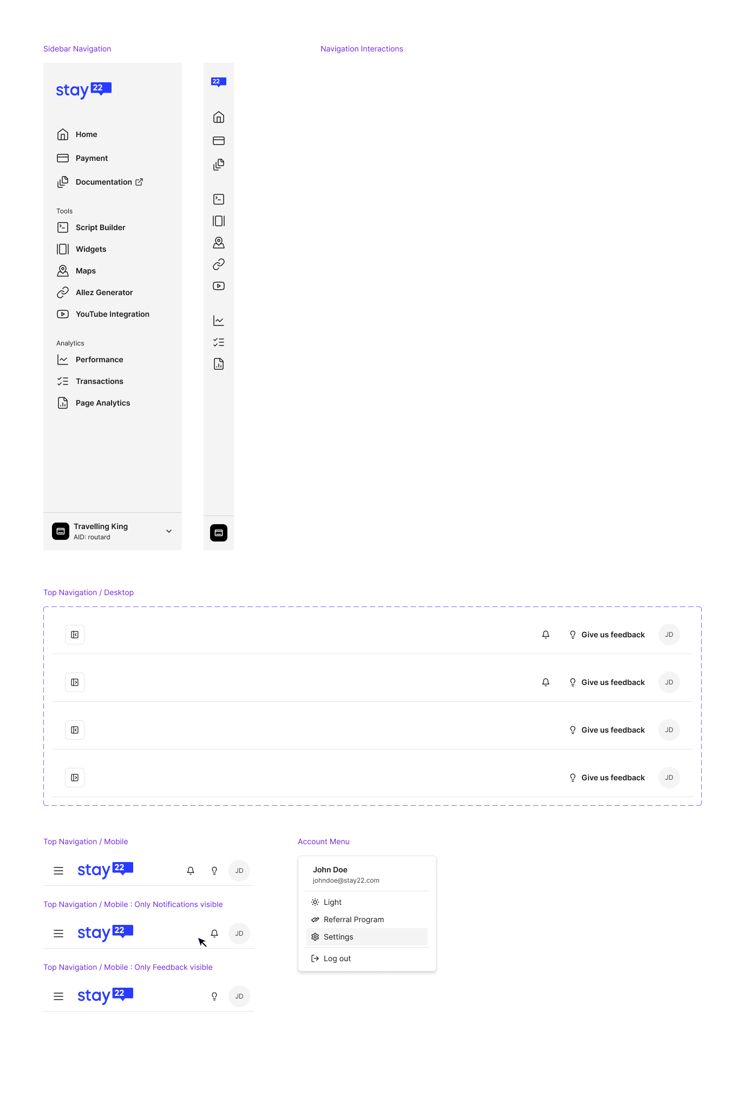Open Documentation via external link

[x=104, y=182]
